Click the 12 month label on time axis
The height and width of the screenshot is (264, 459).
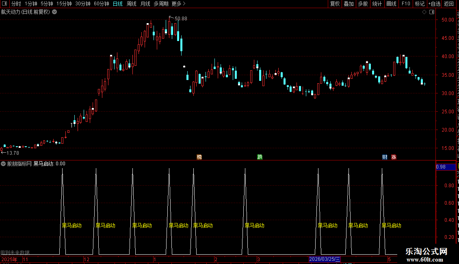87,259
